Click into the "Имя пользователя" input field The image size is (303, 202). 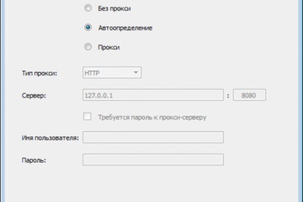(153, 138)
